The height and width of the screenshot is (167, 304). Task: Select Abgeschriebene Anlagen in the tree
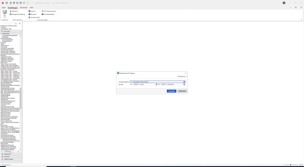[x=8, y=98]
